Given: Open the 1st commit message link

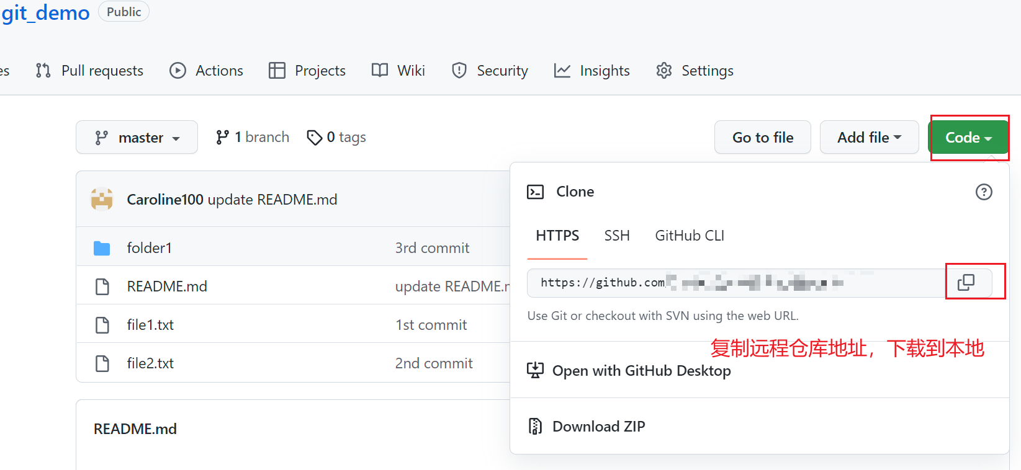Looking at the screenshot, I should (x=431, y=325).
